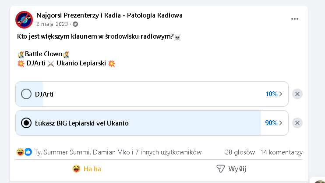
Task: Open the three-dot post options menu
Action: click(294, 19)
